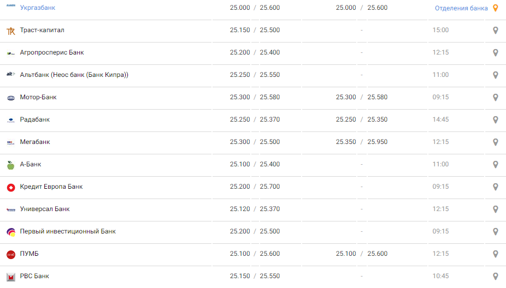Click the red Кредит Европа Банк logo

pos(11,187)
